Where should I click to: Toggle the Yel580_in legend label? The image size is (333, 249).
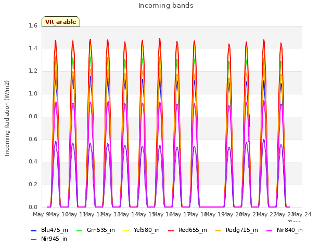[147, 230]
